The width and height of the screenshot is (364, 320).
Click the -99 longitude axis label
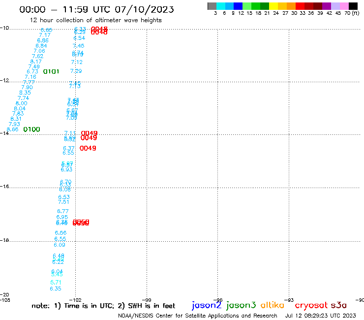pos(147,300)
